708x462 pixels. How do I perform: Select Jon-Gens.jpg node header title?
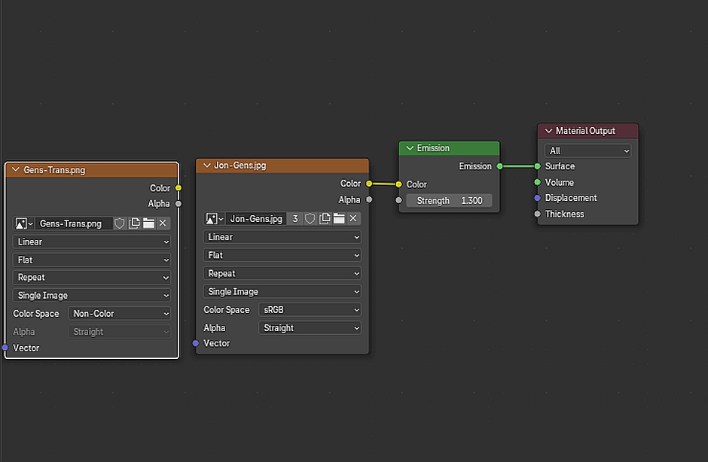240,166
